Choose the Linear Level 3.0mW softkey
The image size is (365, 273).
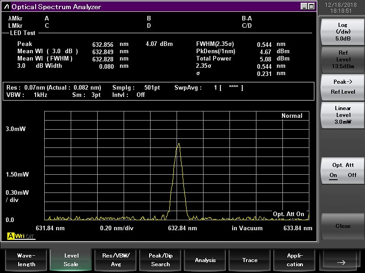343,115
